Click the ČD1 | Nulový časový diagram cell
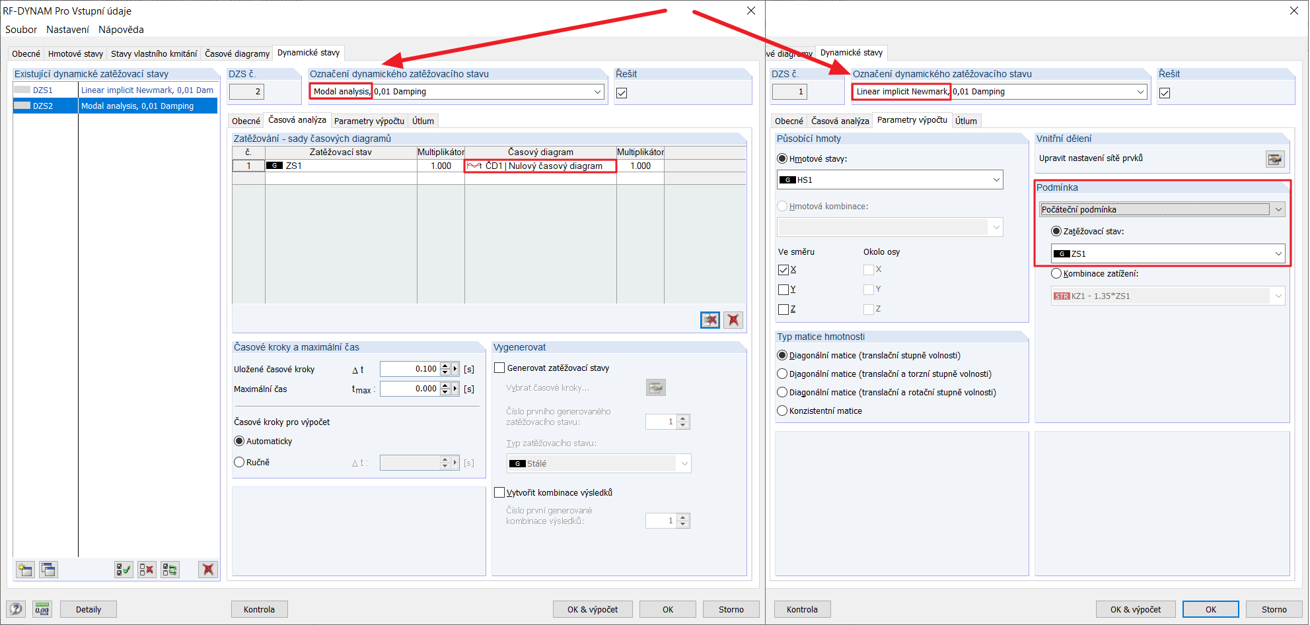The height and width of the screenshot is (625, 1310). pyautogui.click(x=540, y=166)
